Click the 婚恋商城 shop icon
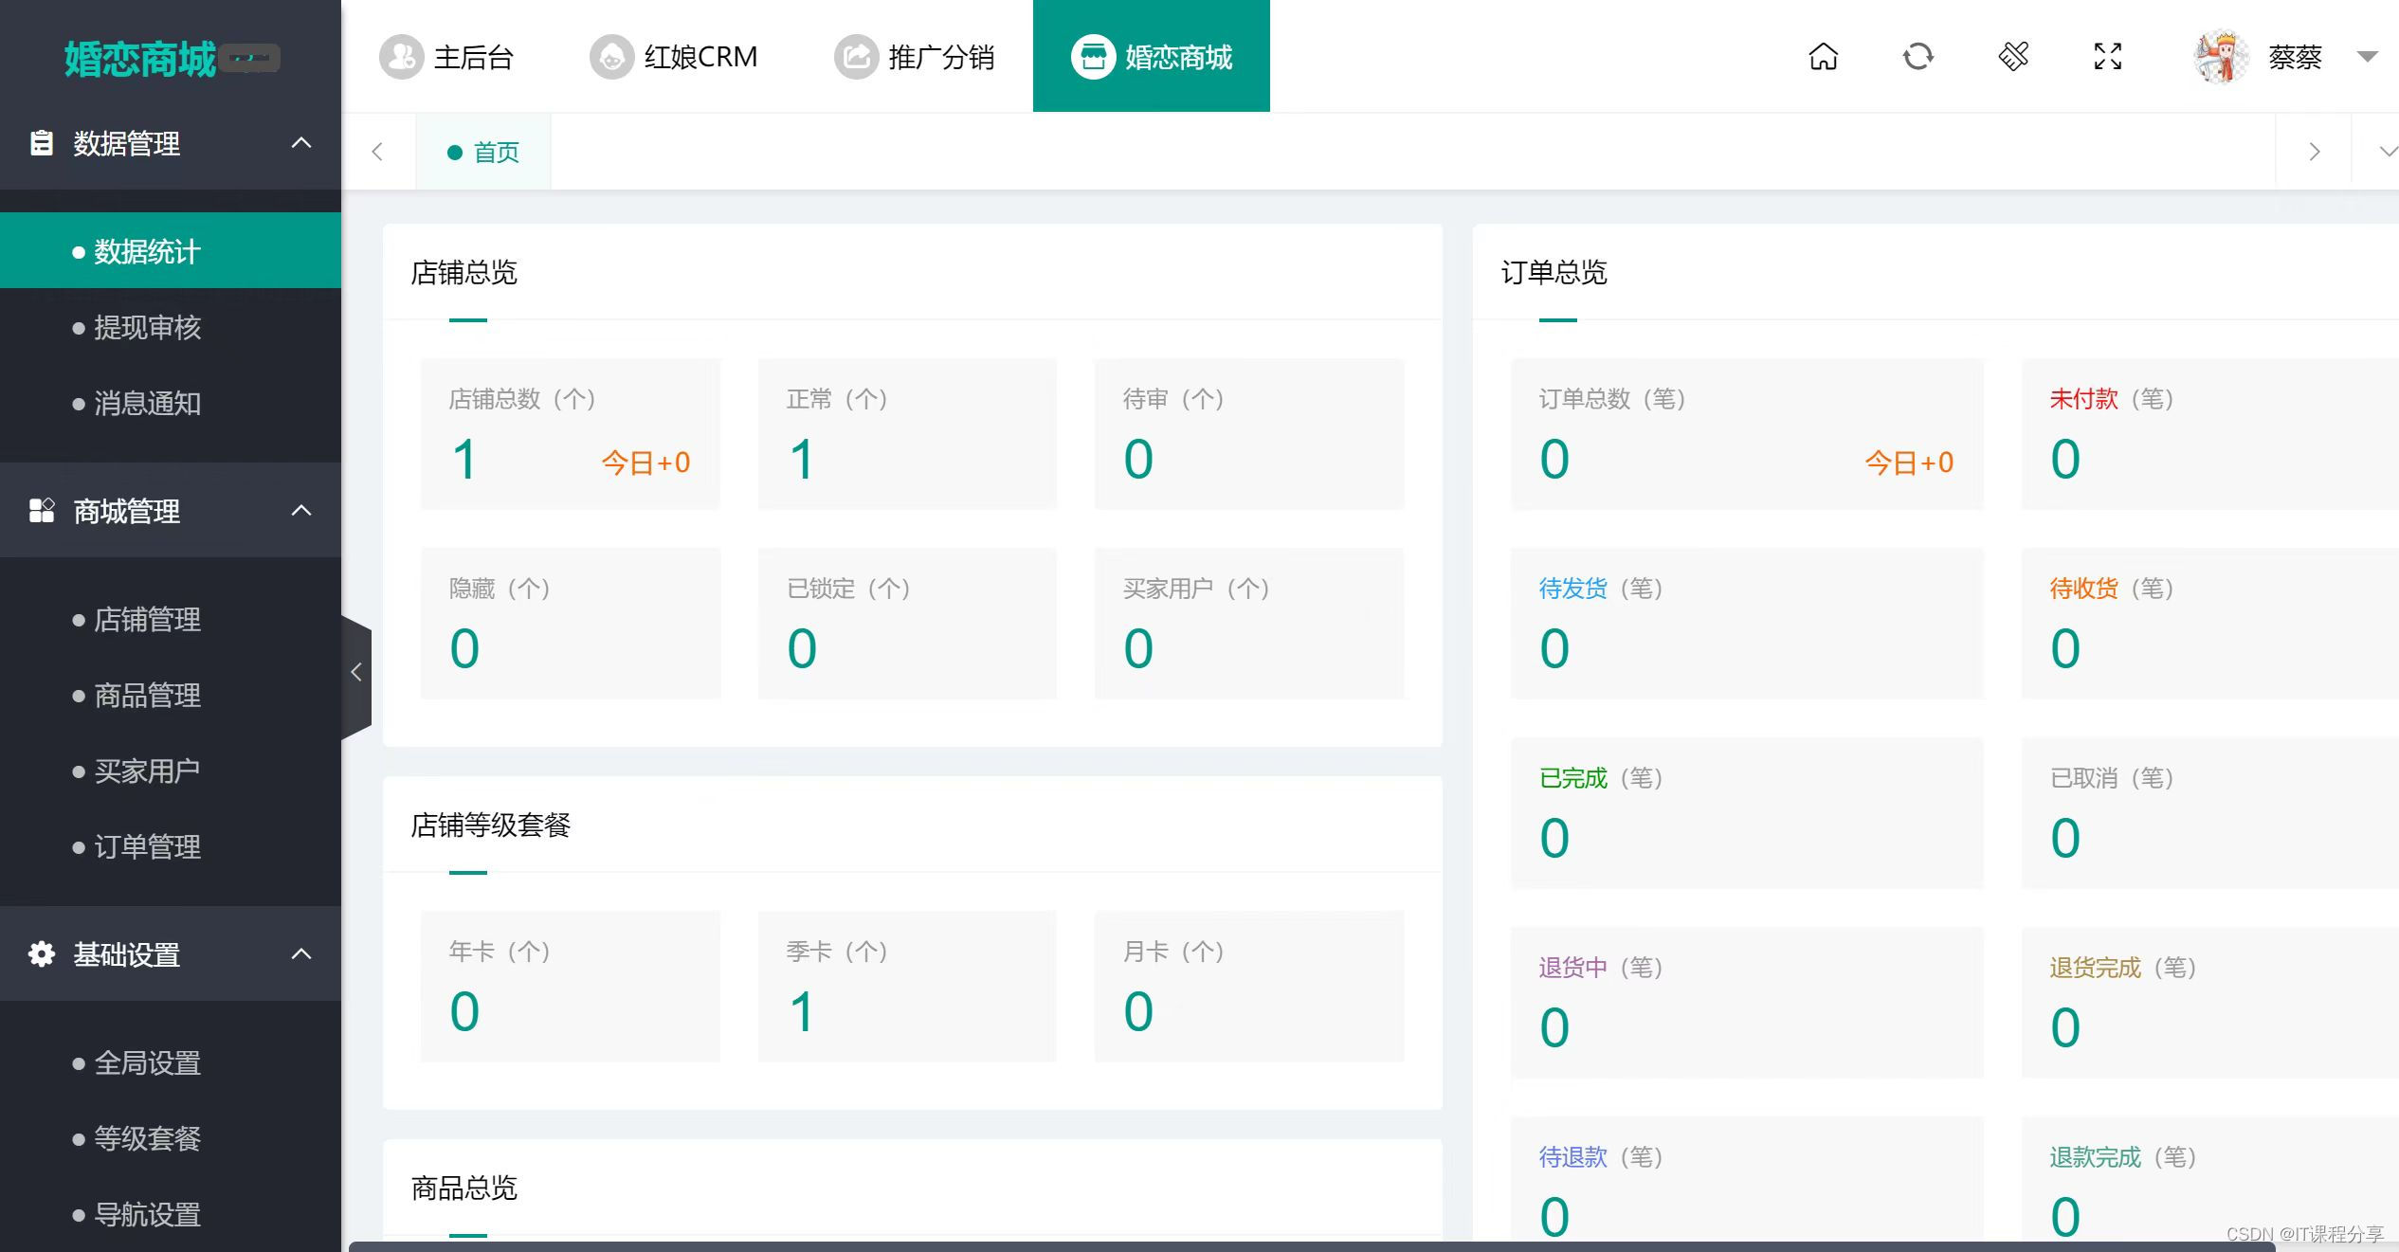 1093,57
